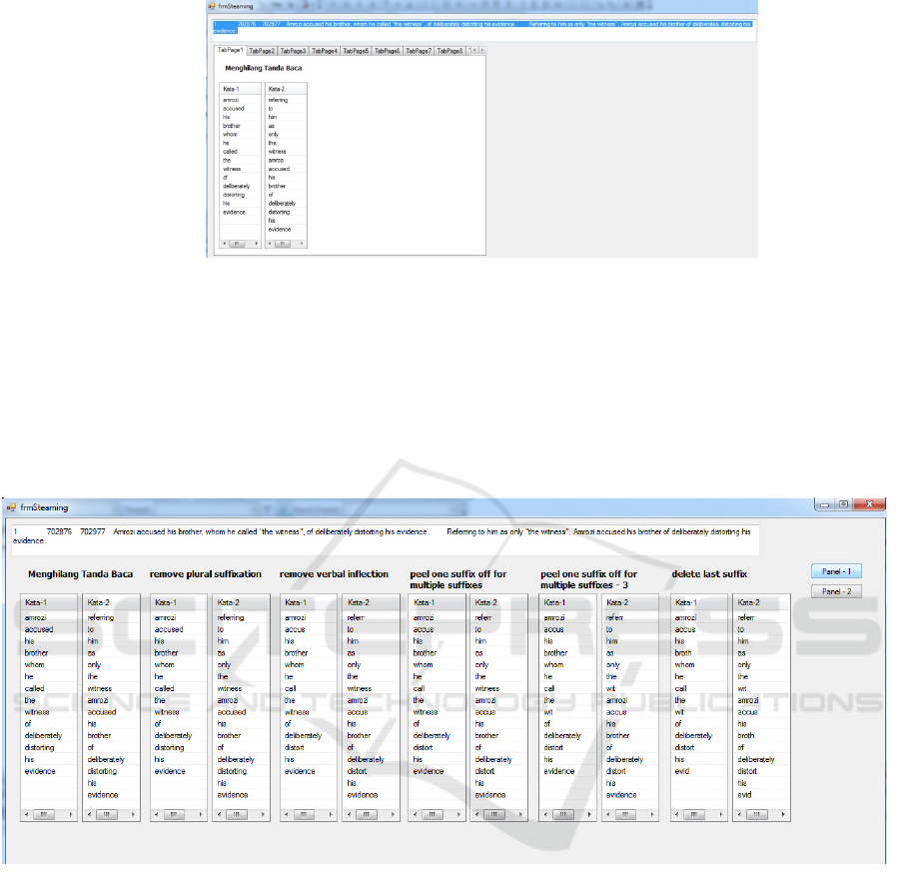
Task: Click Kata-2 header under delete last suffix
Action: [x=749, y=602]
